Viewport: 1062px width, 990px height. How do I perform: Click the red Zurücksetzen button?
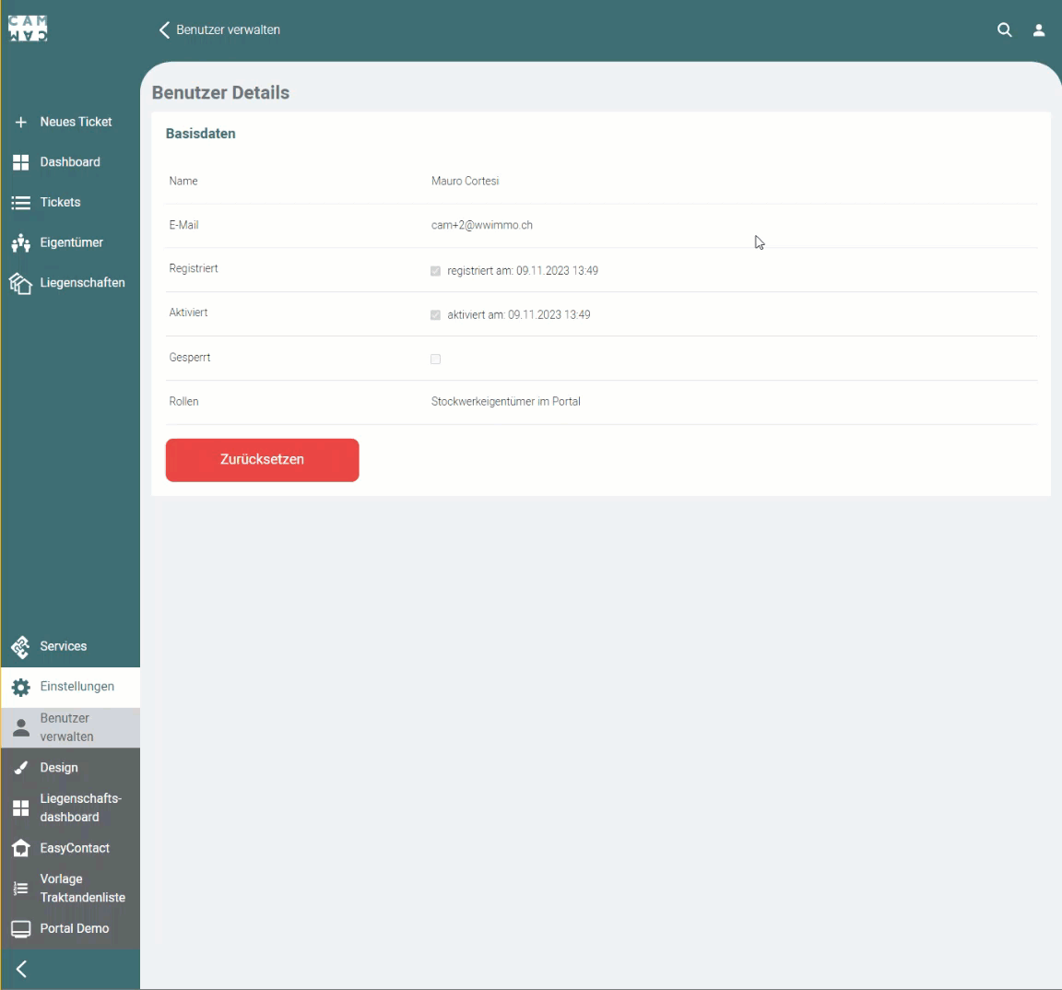(x=262, y=460)
